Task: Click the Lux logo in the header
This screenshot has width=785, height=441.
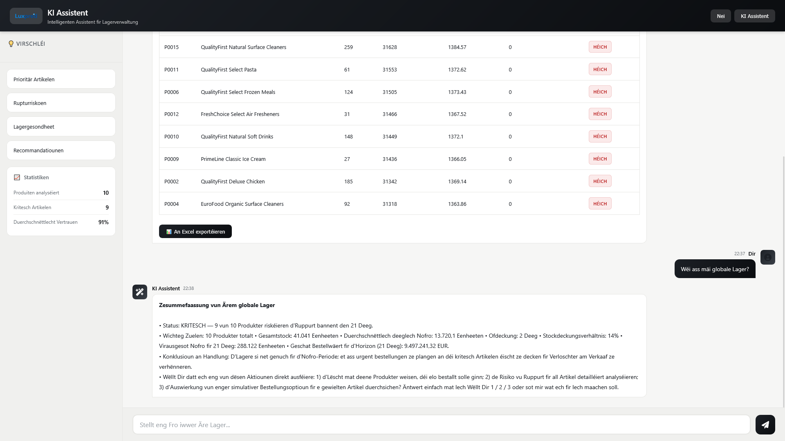Action: pos(26,16)
